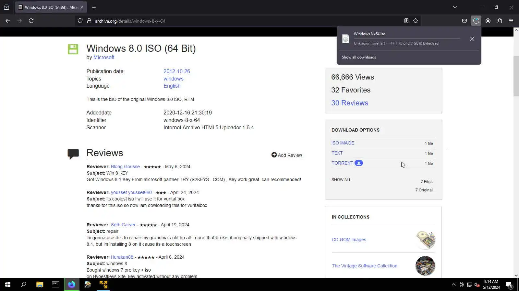Screen dimensions: 519x291
Task: Click the Firefox taskbar icon
Action: coord(72,285)
